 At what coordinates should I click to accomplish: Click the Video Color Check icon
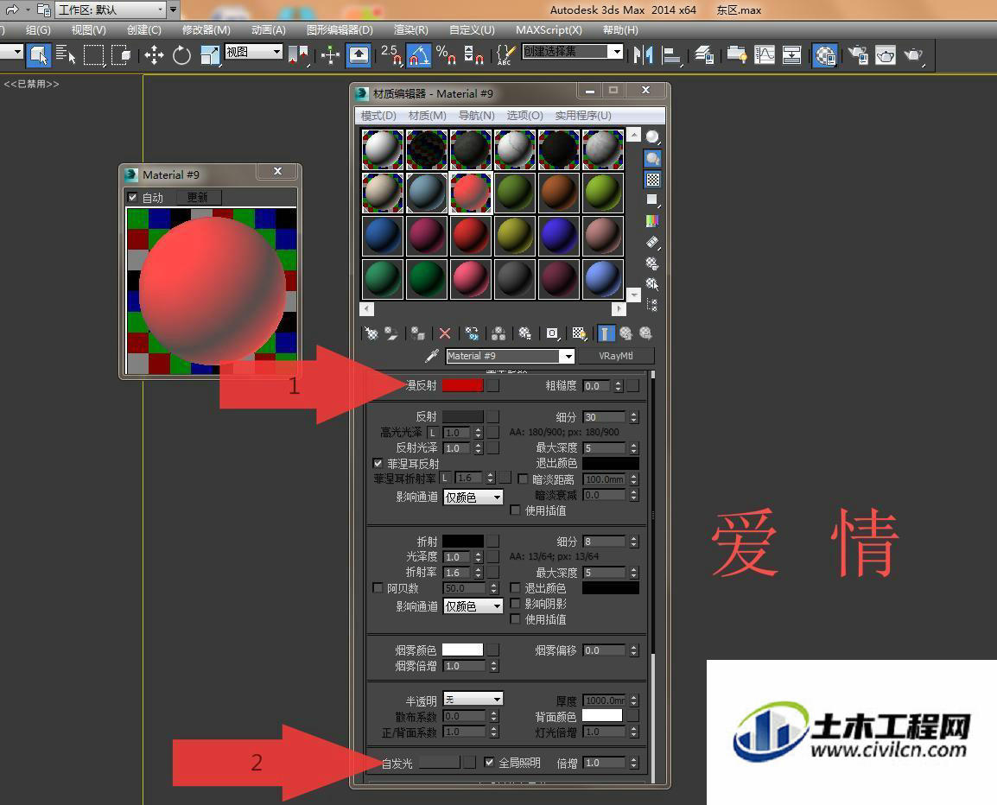(x=652, y=220)
